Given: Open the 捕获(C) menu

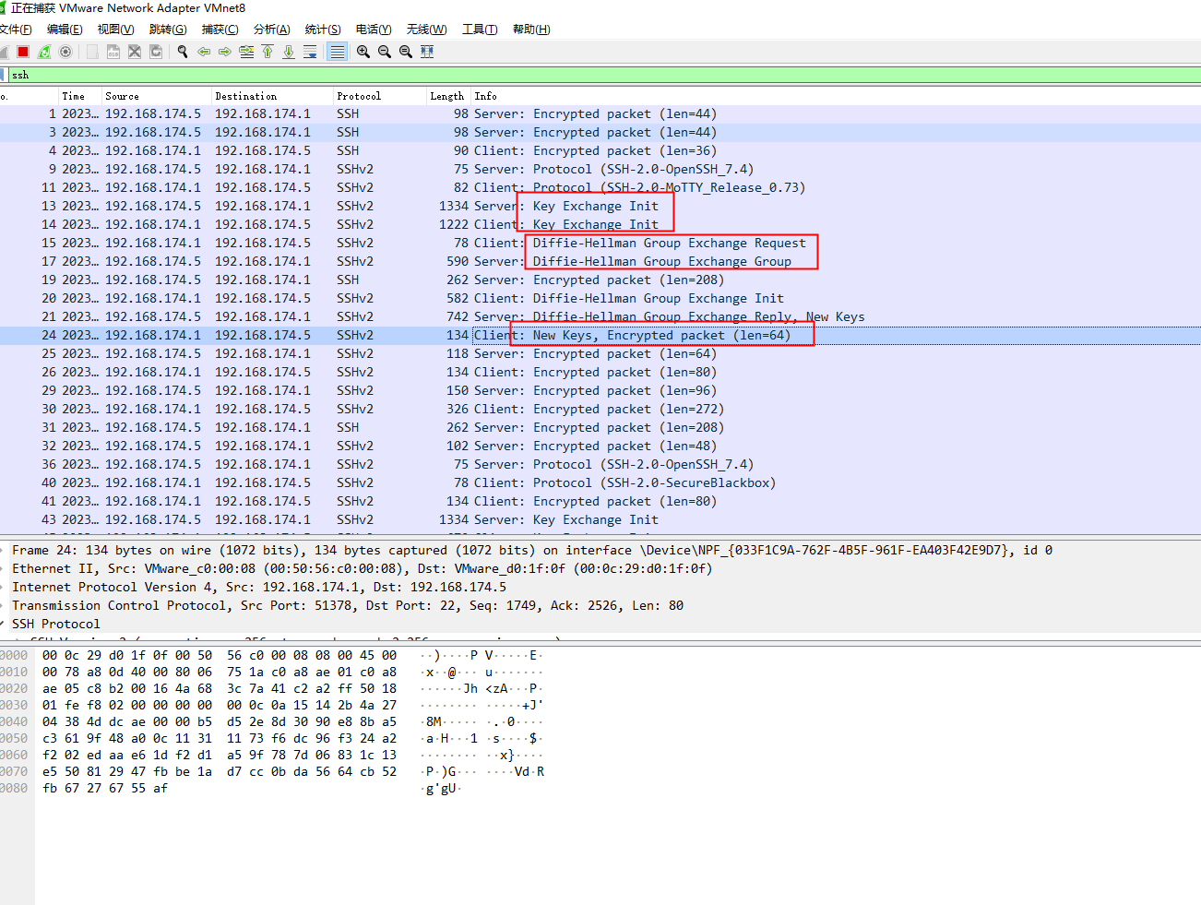Looking at the screenshot, I should pyautogui.click(x=220, y=30).
